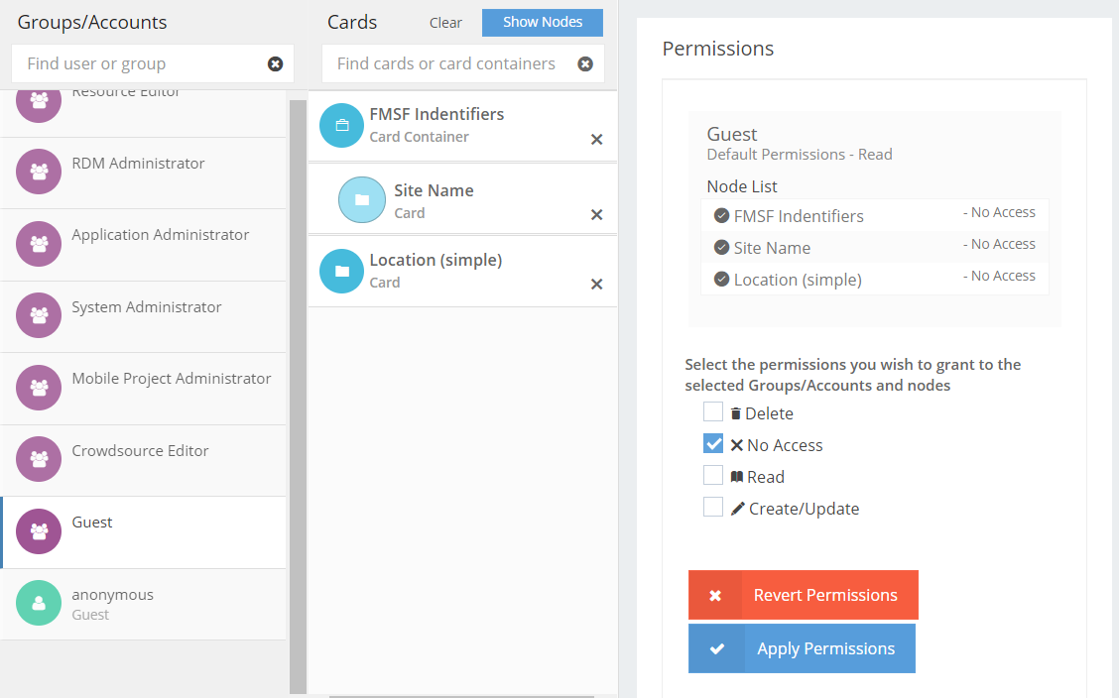Click the Show Nodes button
The width and height of the screenshot is (1119, 698).
(542, 22)
